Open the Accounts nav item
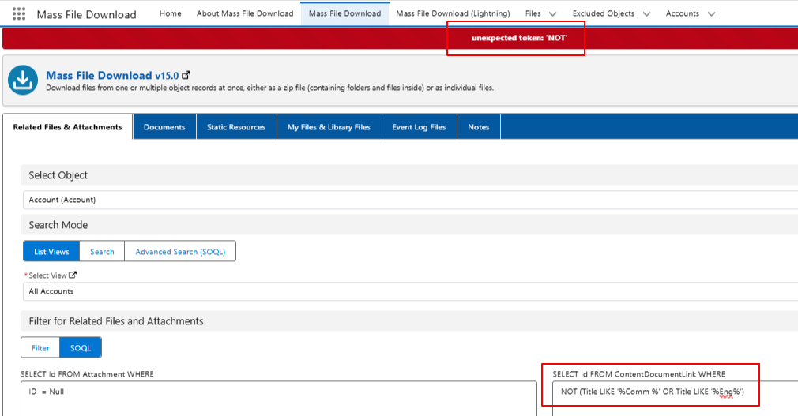 682,13
